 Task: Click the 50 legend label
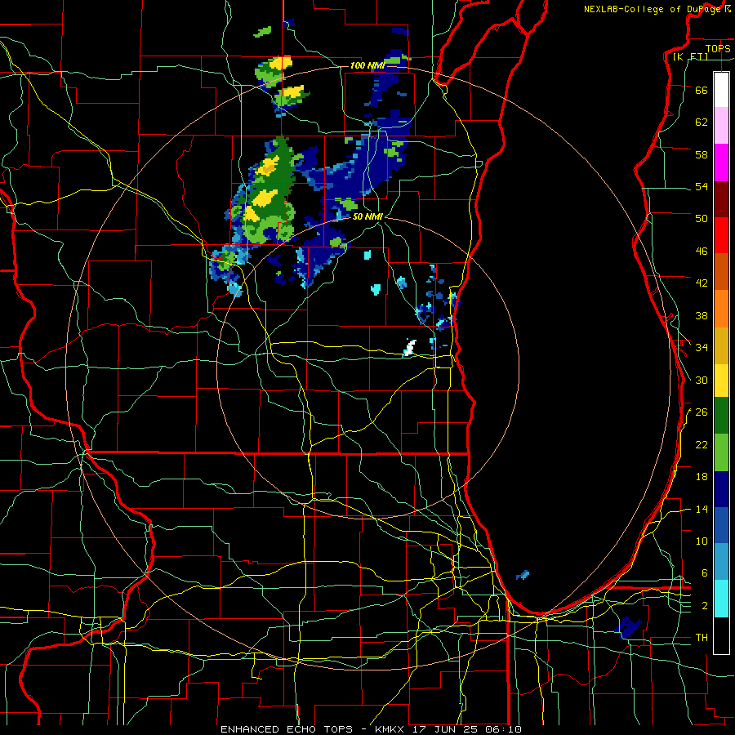point(702,219)
